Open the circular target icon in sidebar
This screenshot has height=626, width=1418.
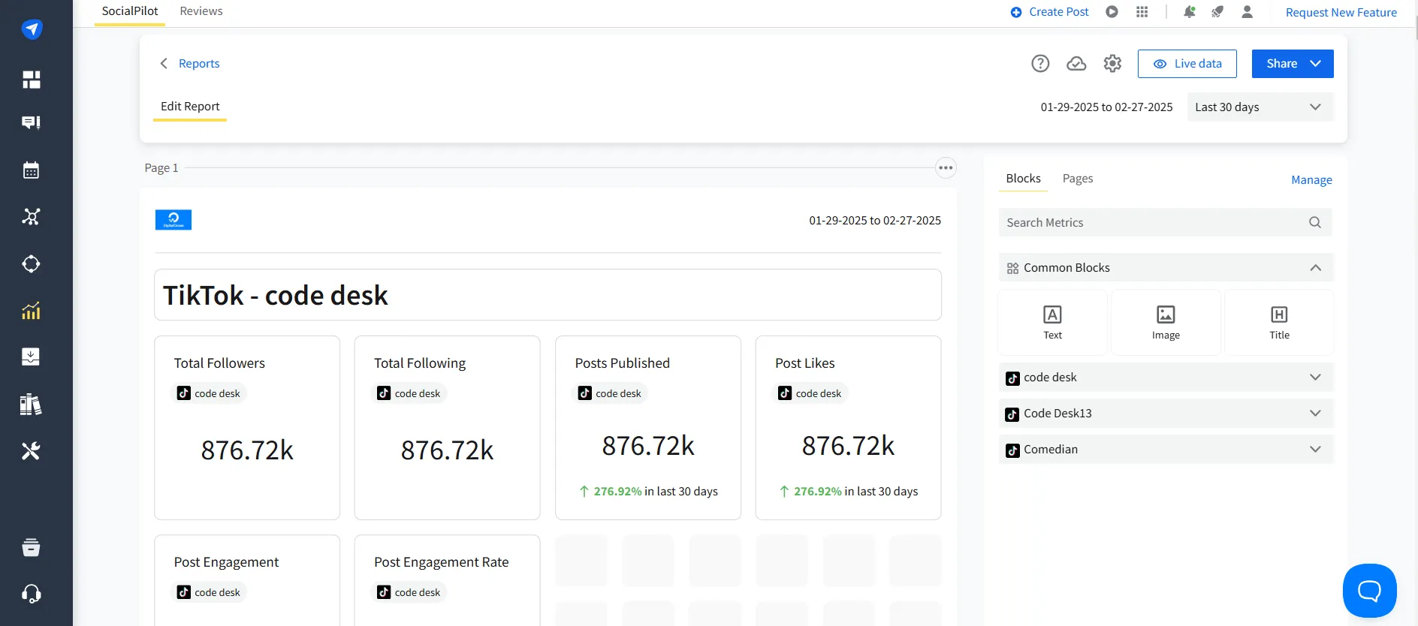31,263
